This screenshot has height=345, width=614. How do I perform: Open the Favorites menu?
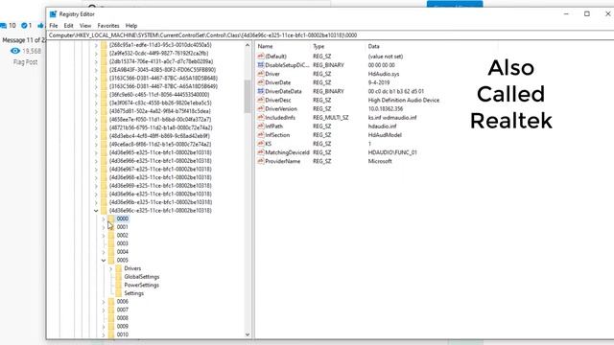pos(108,26)
